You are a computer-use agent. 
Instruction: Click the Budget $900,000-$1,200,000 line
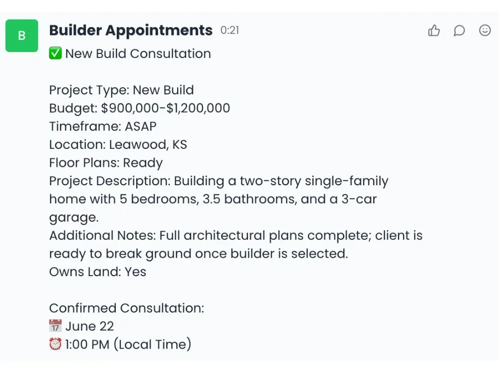point(139,108)
